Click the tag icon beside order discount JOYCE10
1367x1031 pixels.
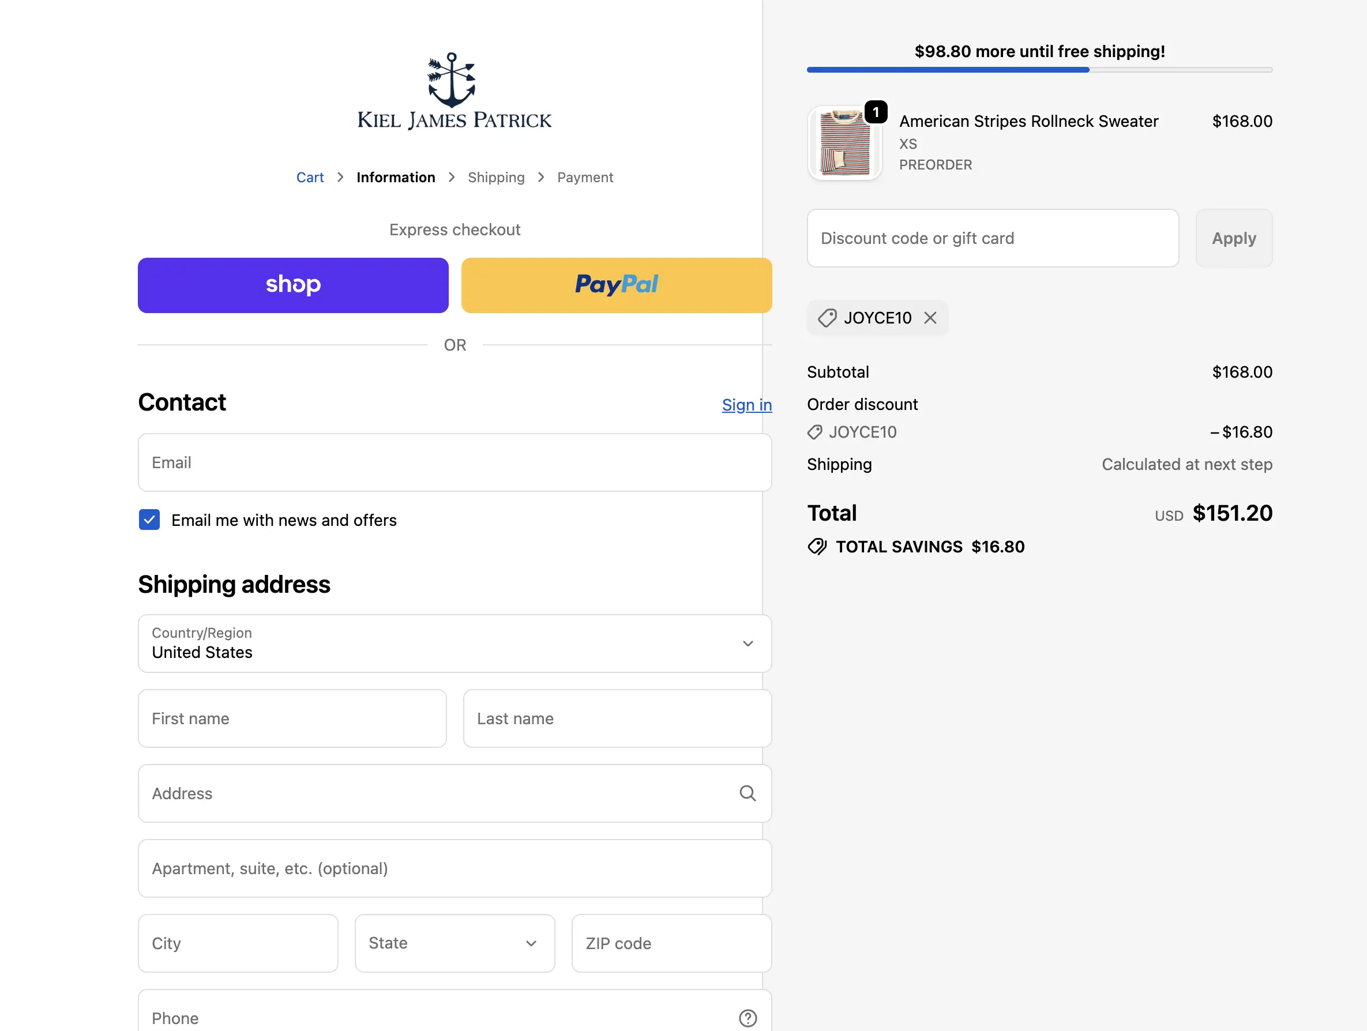coord(814,432)
